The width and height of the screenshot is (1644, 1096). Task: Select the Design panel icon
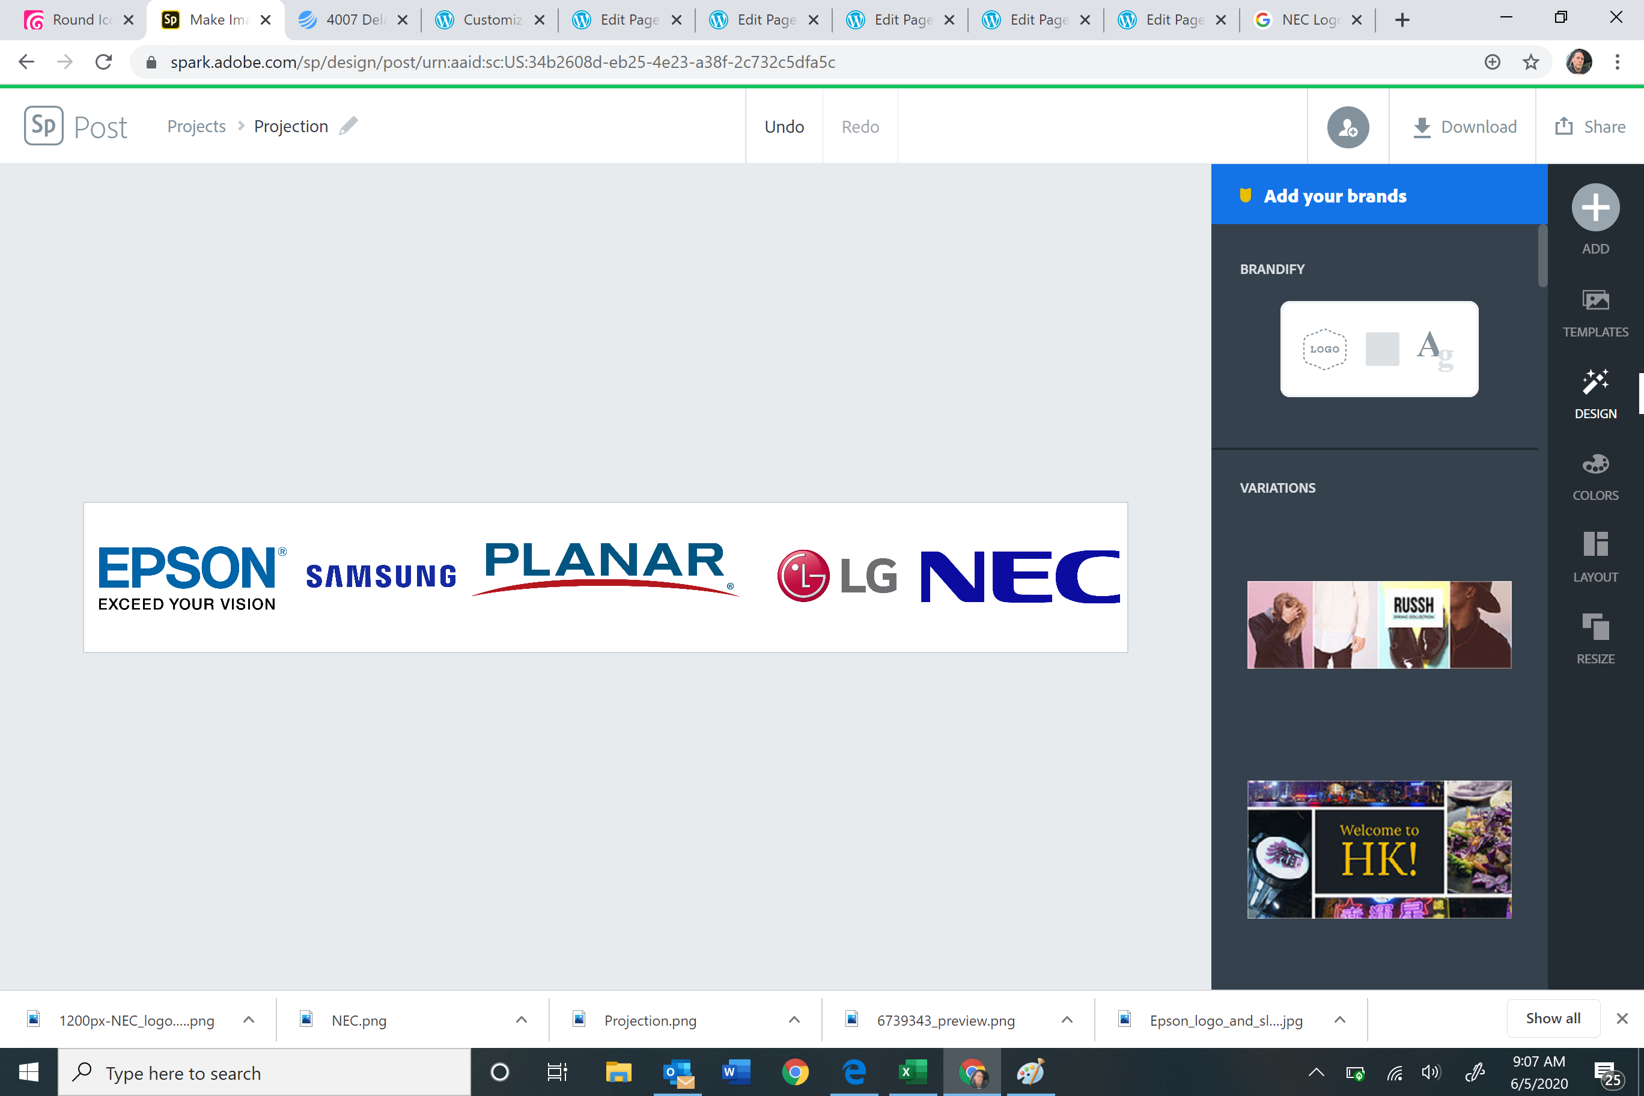[1596, 393]
